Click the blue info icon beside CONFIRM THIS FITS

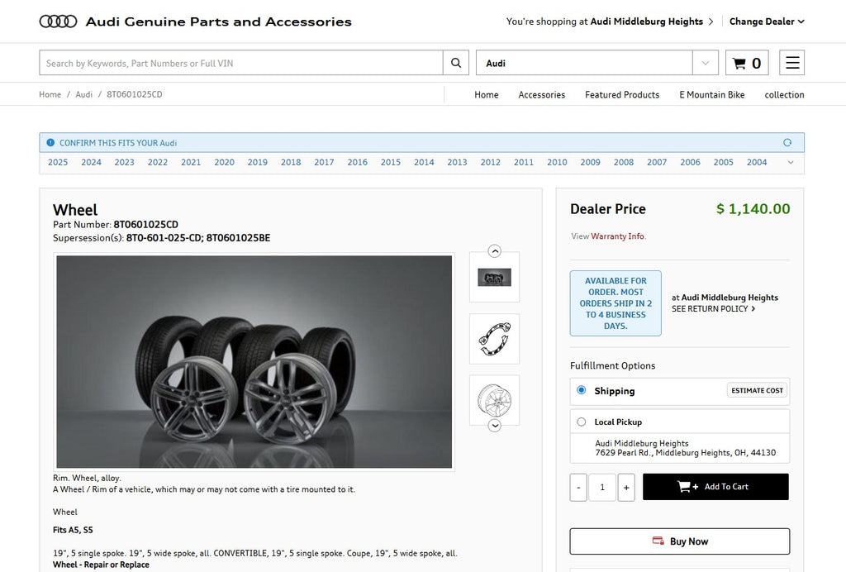pyautogui.click(x=50, y=142)
